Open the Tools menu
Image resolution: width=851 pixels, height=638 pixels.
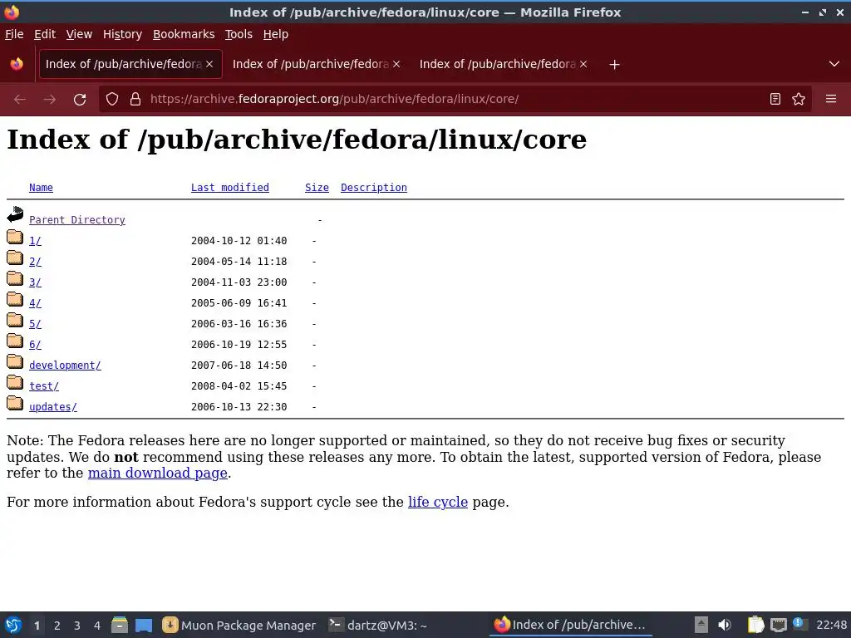click(x=239, y=34)
